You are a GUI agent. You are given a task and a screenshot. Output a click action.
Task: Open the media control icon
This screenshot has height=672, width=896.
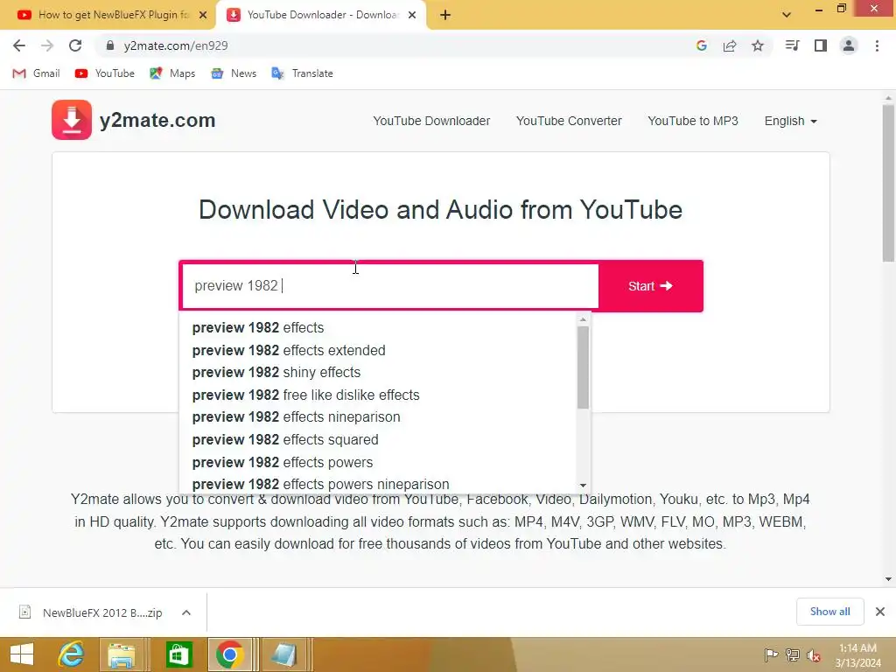(792, 45)
